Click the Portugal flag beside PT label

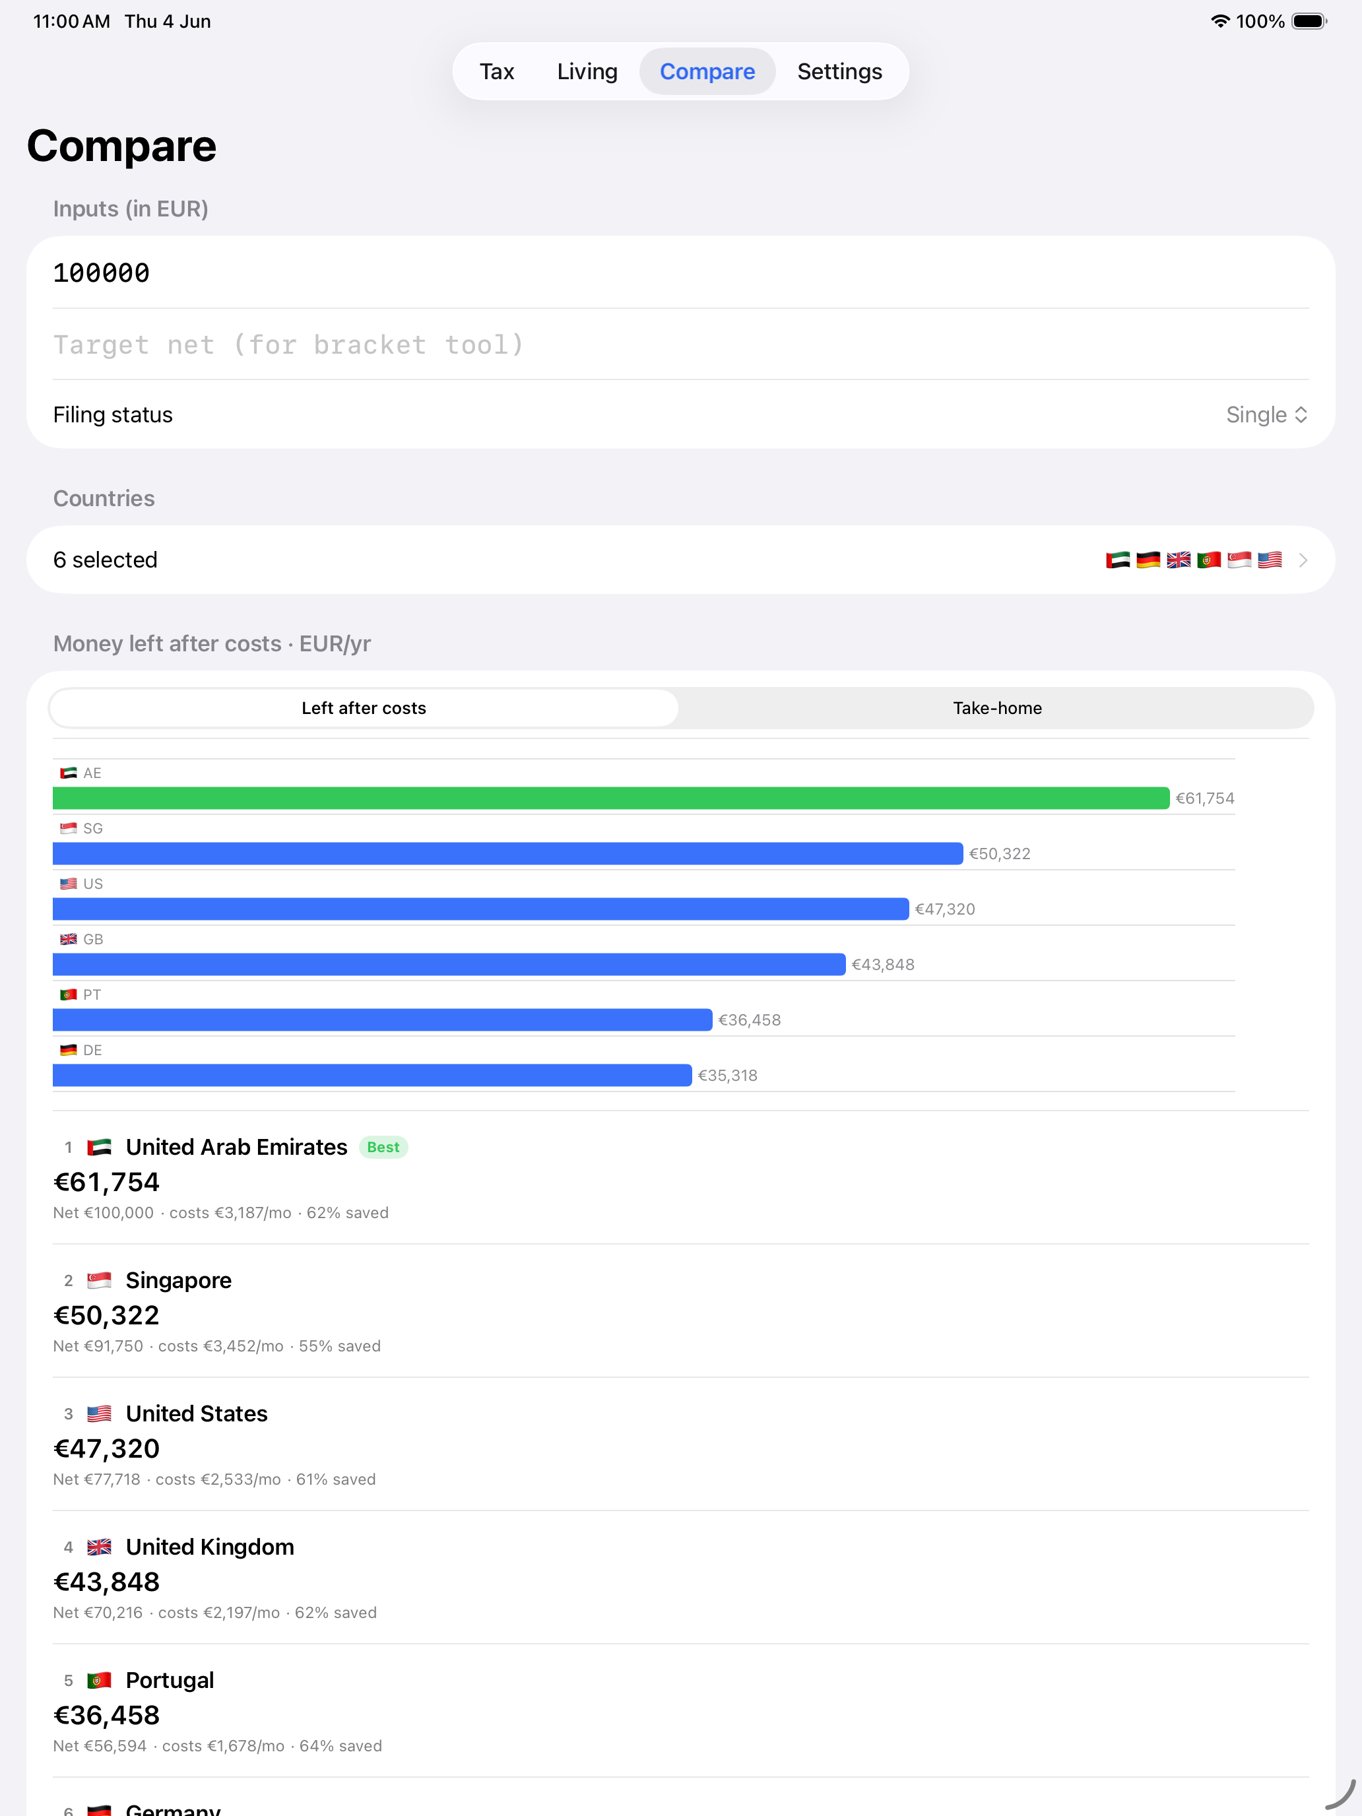[x=68, y=994]
